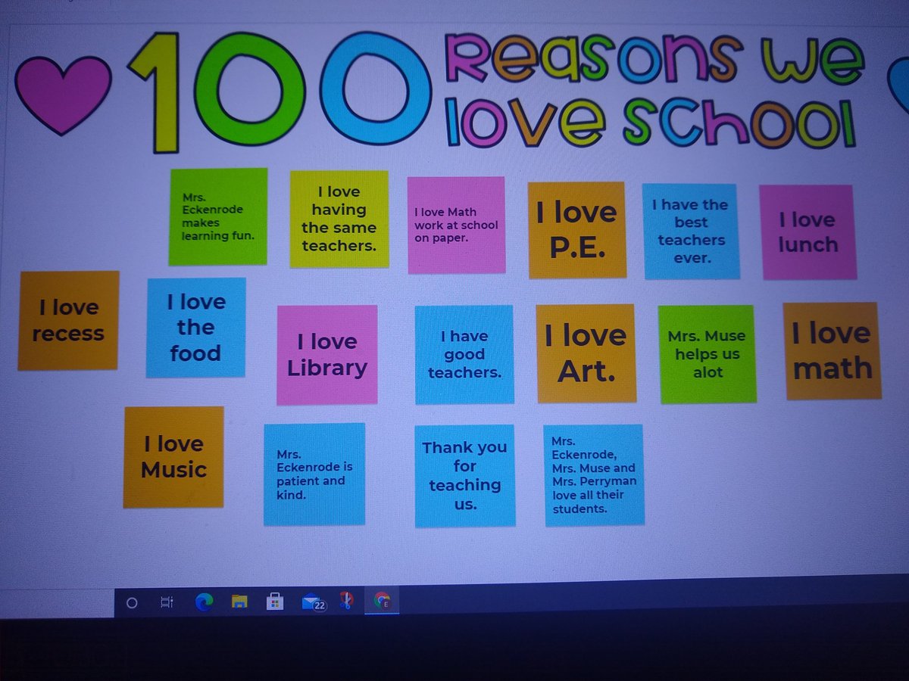909x681 pixels.
Task: Click the orange "I love recess" note
Action: [x=68, y=321]
